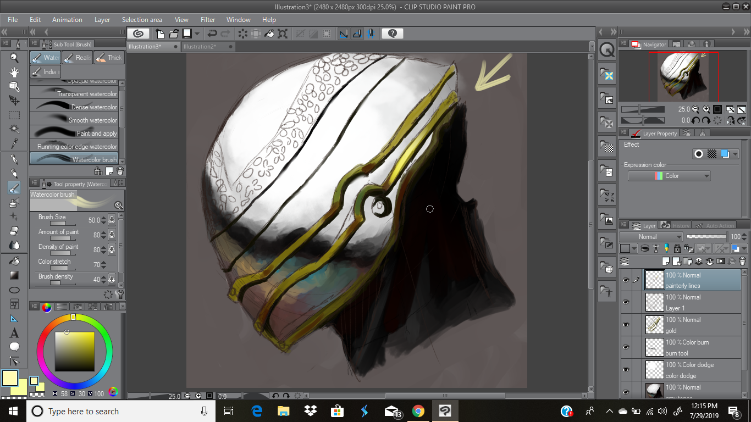Select the Eyedropper tool
Screen dimensions: 751x422
pos(14,144)
